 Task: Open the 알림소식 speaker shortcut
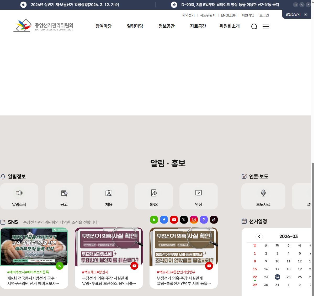click(x=19, y=196)
